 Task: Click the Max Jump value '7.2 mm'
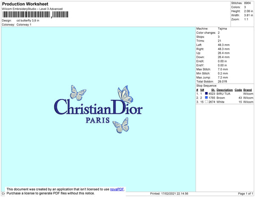tap(223, 77)
